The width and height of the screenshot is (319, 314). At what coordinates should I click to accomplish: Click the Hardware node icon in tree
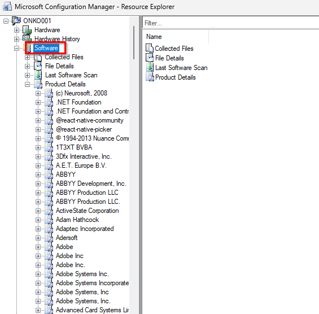27,30
